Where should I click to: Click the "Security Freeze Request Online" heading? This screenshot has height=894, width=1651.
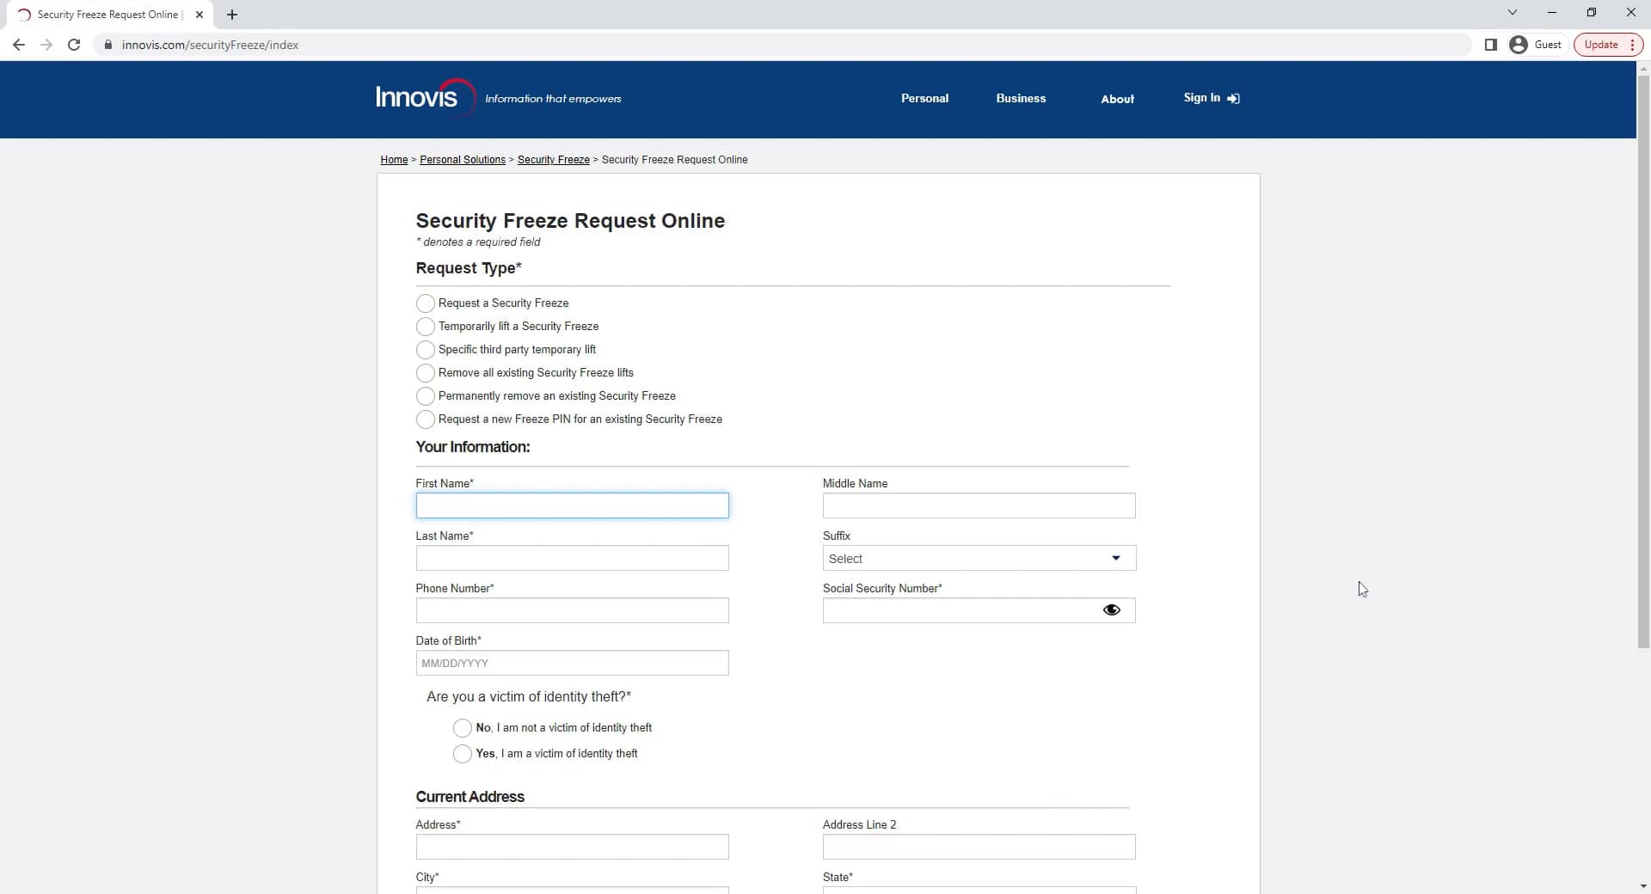pyautogui.click(x=570, y=221)
